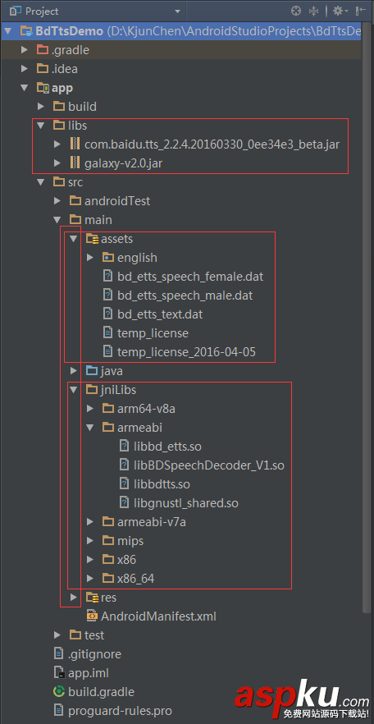Click the collapse all icon in header

click(x=314, y=11)
